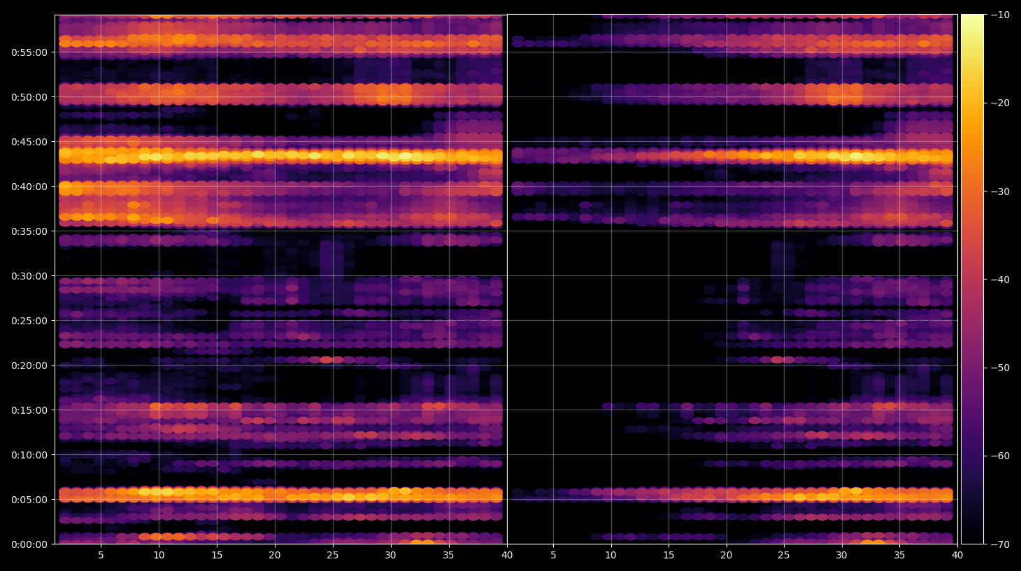
Task: Click the −70 colorbar tick label
Action: pyautogui.click(x=999, y=544)
